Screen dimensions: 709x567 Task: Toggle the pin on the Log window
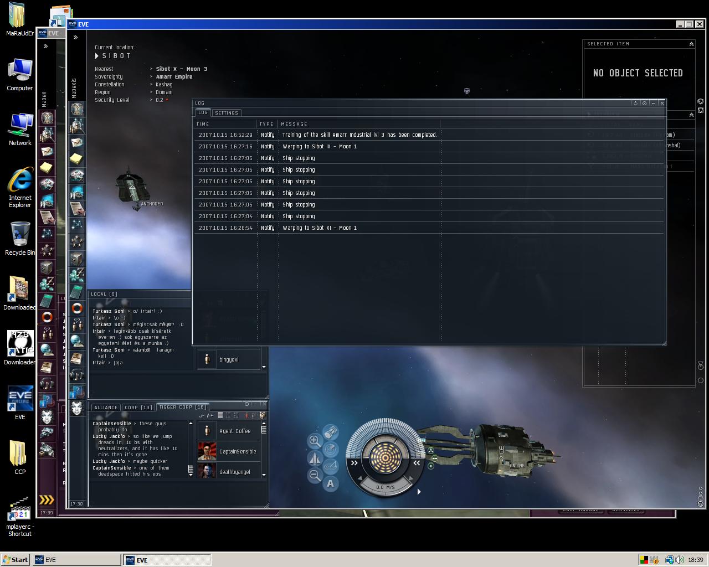coord(644,103)
